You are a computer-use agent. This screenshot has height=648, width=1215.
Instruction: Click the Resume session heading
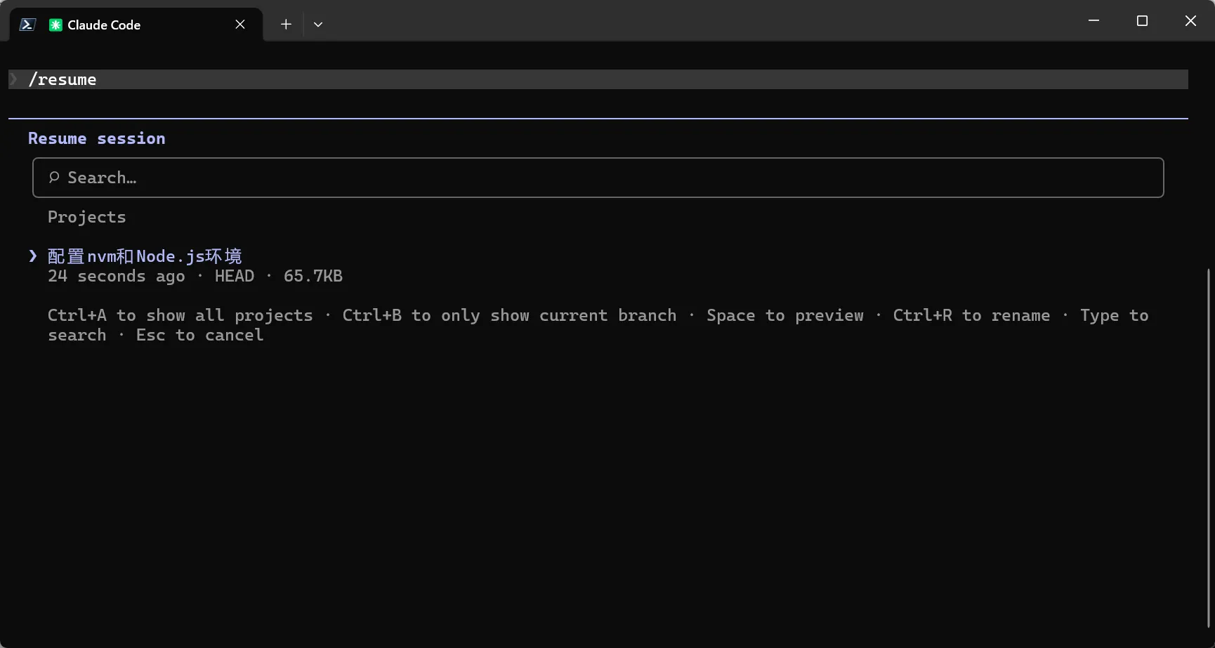tap(97, 138)
